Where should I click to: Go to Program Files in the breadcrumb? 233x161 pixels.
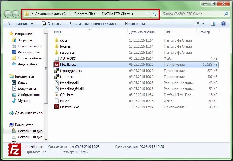tap(85, 14)
